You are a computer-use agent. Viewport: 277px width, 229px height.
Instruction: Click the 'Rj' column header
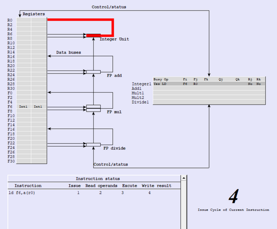coord(250,79)
